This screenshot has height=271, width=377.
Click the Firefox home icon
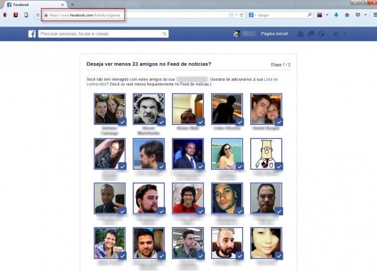(347, 15)
